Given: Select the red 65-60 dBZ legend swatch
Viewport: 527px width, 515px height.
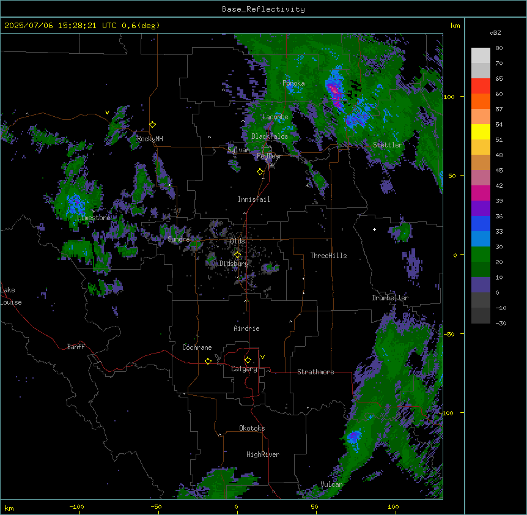Looking at the screenshot, I should point(481,86).
